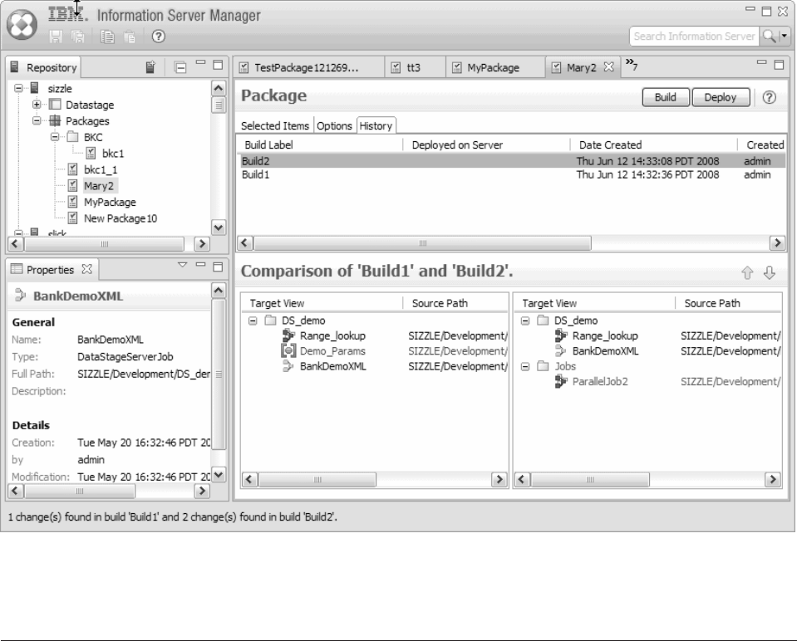Click the Repository view tab
Viewport: 797px width, 641px height.
[x=44, y=67]
